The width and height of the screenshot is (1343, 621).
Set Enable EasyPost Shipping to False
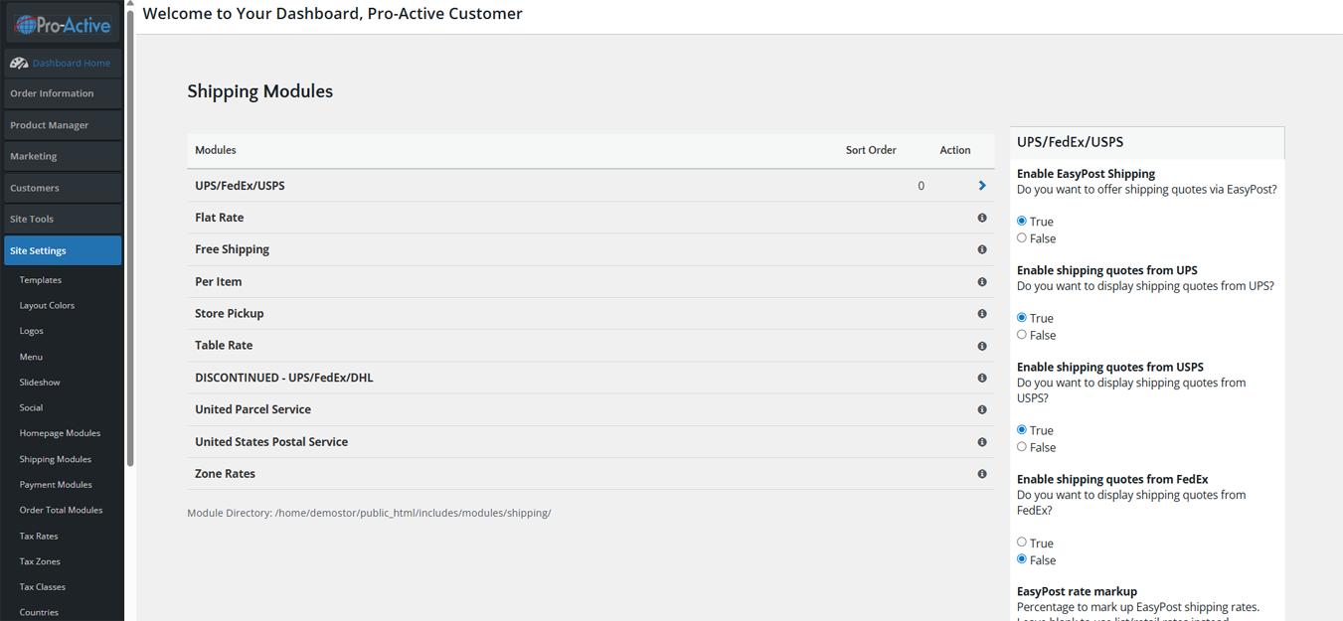click(1022, 238)
